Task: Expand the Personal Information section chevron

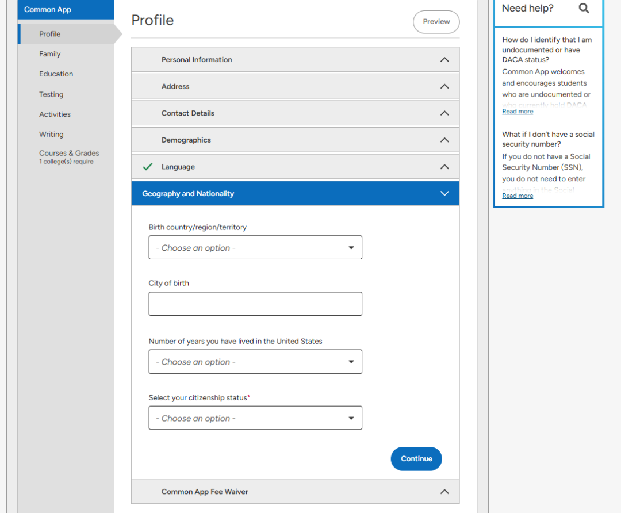Action: pos(444,60)
